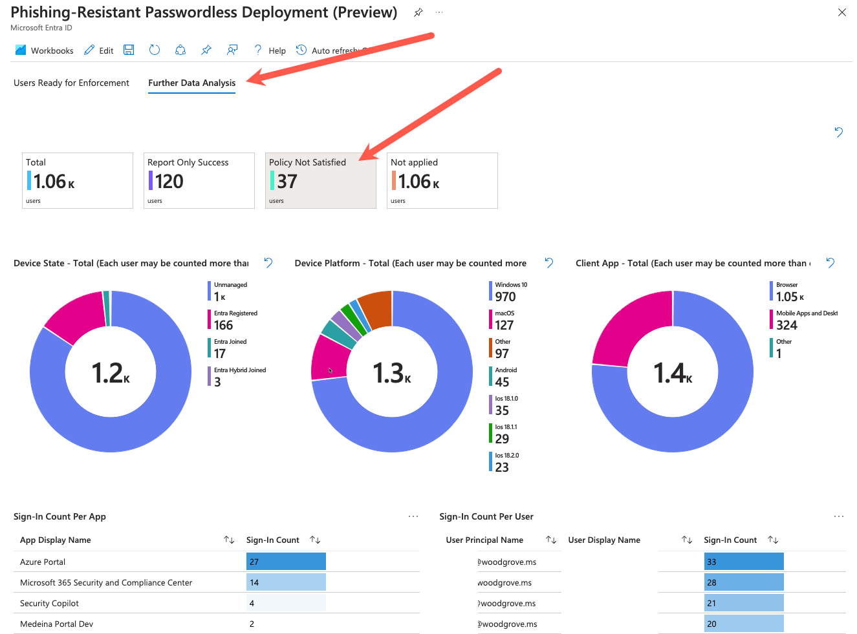The image size is (857, 634).
Task: Select the Azure Portal row
Action: (217, 562)
